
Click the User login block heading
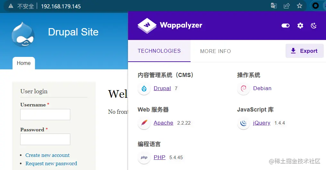(x=34, y=91)
